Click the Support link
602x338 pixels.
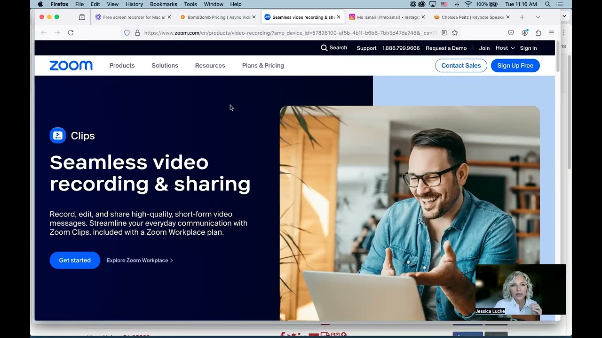pos(366,48)
